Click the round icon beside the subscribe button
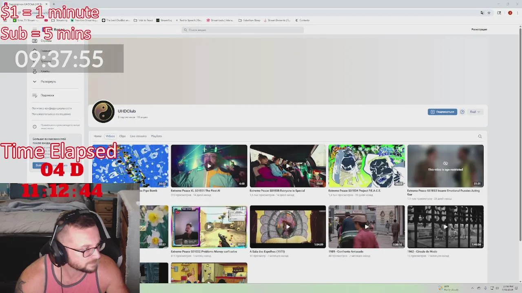This screenshot has width=522, height=293. 462,112
